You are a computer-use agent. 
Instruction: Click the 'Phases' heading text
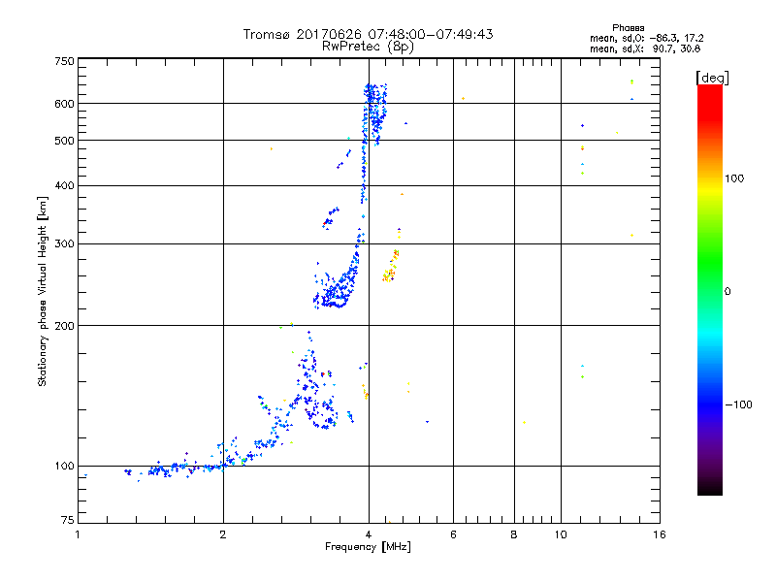(x=628, y=28)
